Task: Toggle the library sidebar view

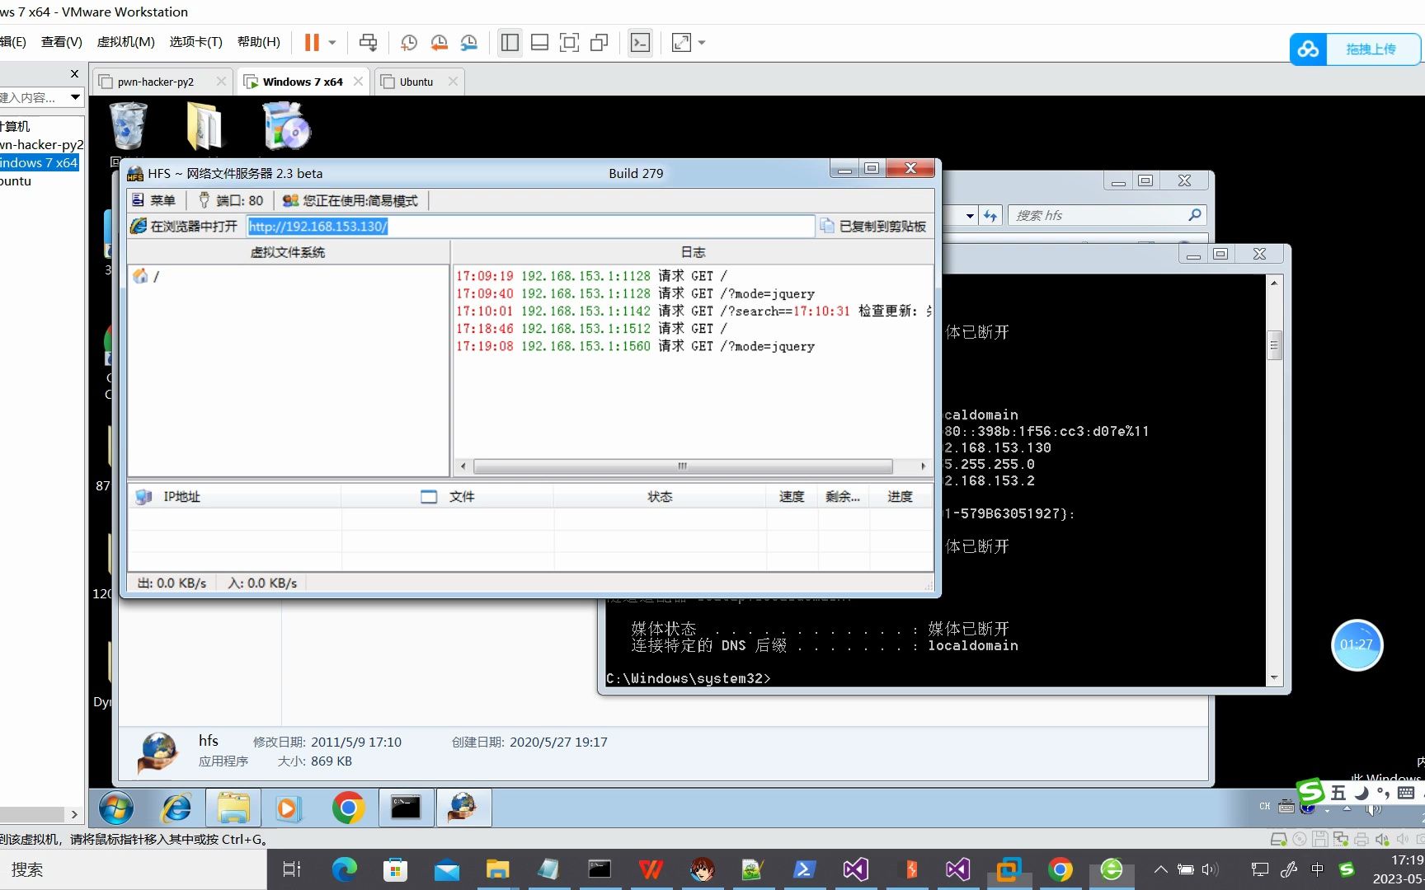Action: click(x=510, y=42)
